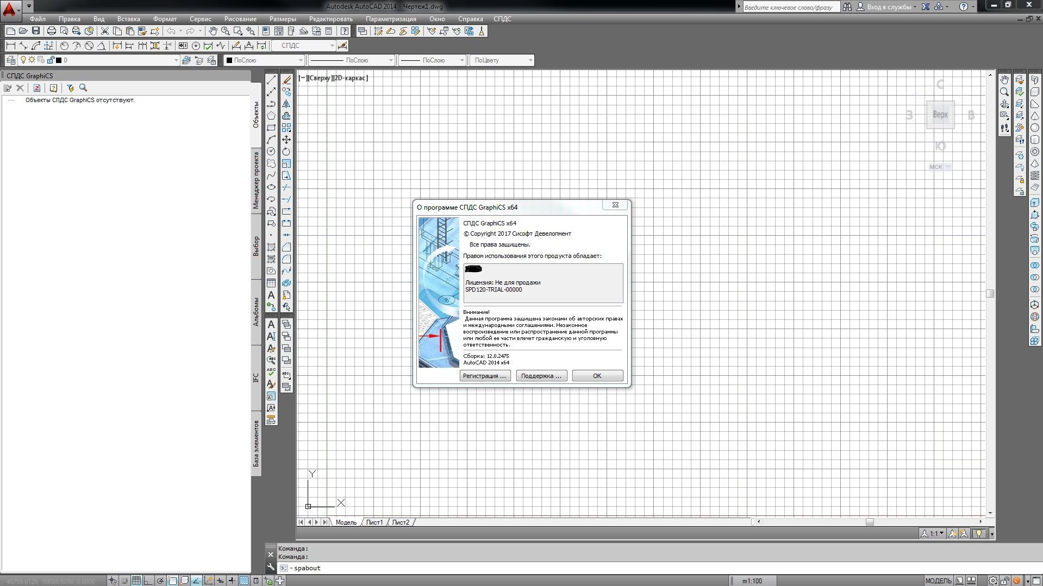Switch to the Лист1 layout tab

pyautogui.click(x=374, y=522)
